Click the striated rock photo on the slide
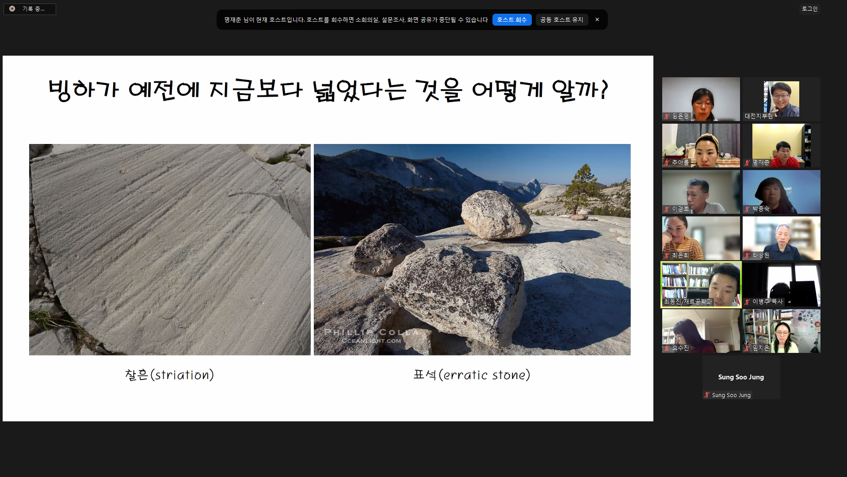 (170, 250)
